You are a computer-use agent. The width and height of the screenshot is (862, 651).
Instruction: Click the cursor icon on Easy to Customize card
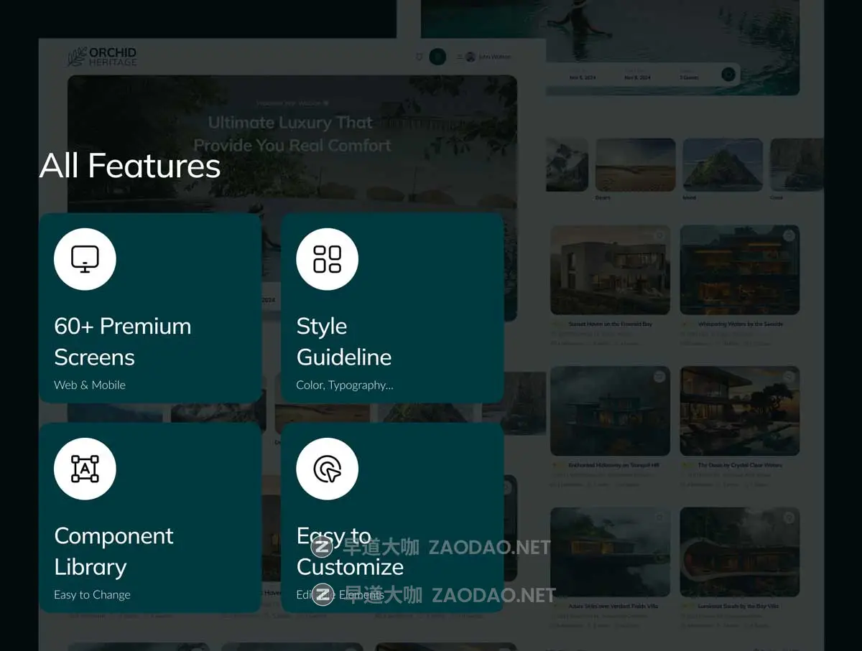click(x=327, y=469)
